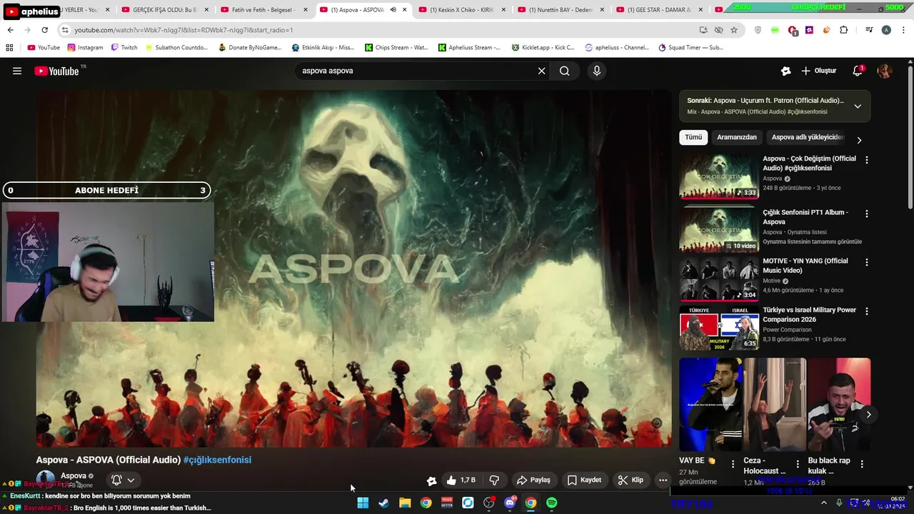Open Chrome media controls icon
This screenshot has width=914, height=514.
869,30
